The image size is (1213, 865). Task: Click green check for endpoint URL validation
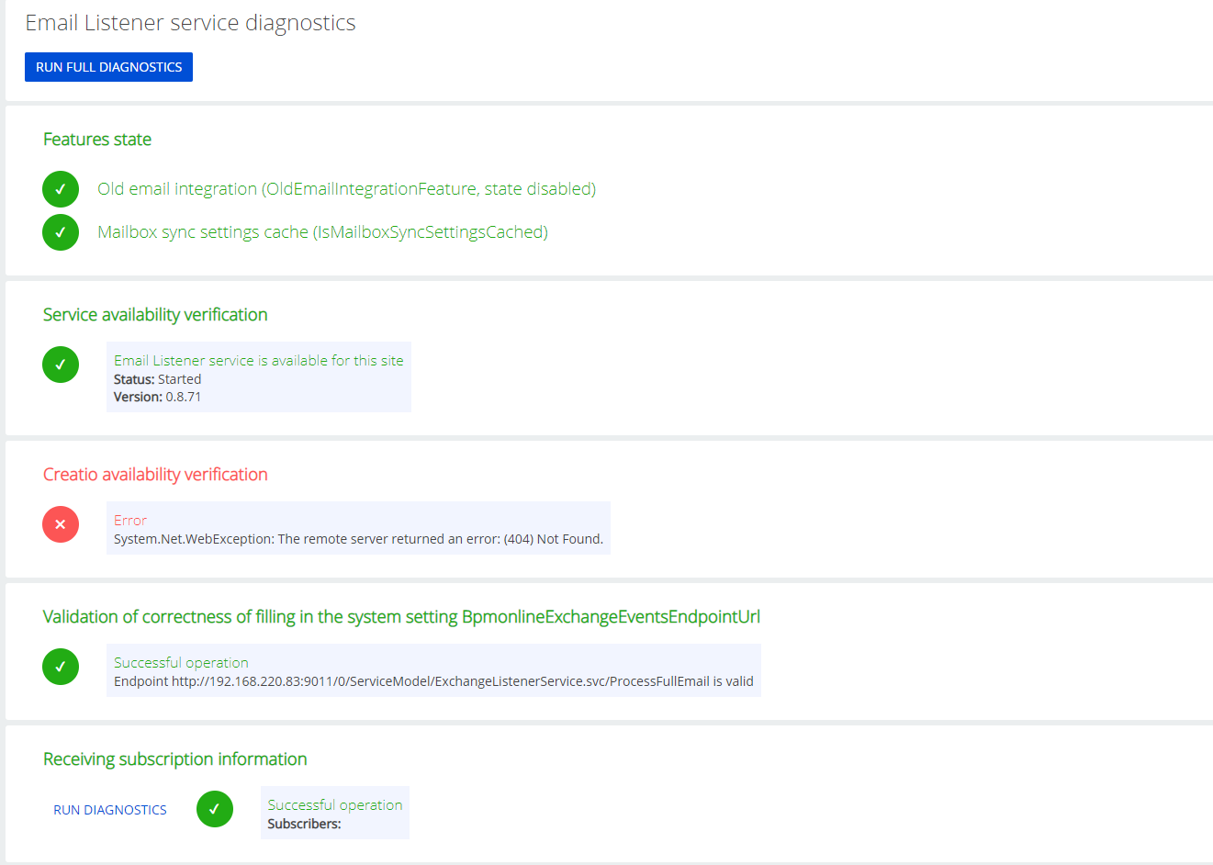tap(60, 666)
